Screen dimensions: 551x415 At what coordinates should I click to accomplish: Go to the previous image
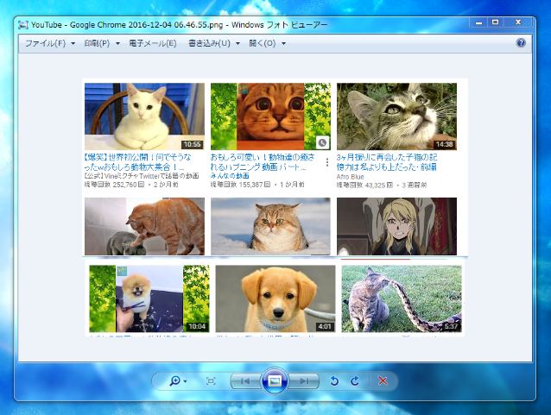point(244,380)
